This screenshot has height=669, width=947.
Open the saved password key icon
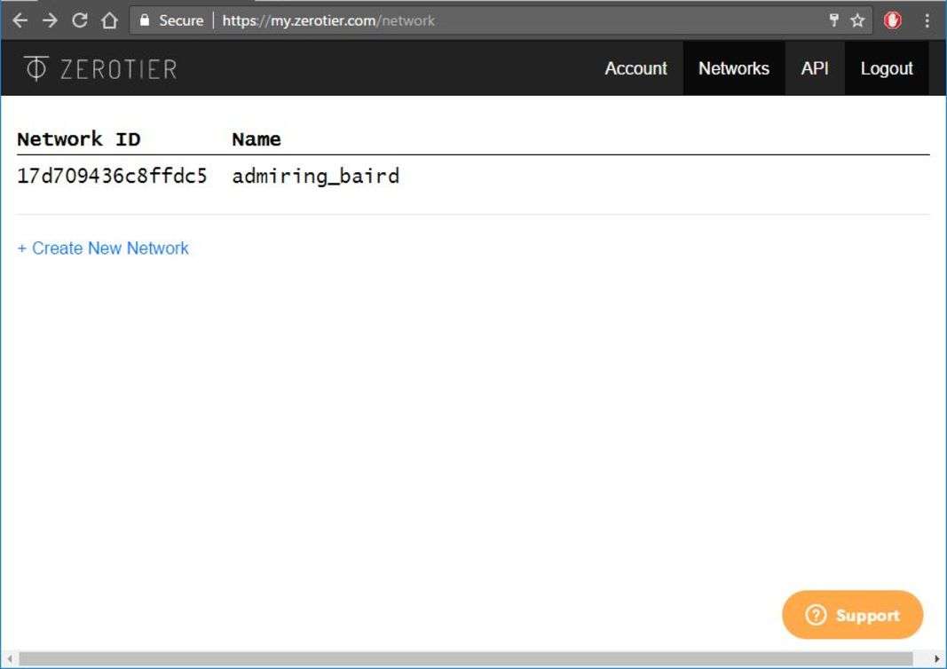833,20
